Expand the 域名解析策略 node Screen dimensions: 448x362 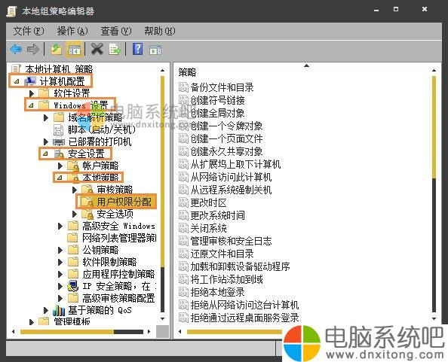(46, 117)
